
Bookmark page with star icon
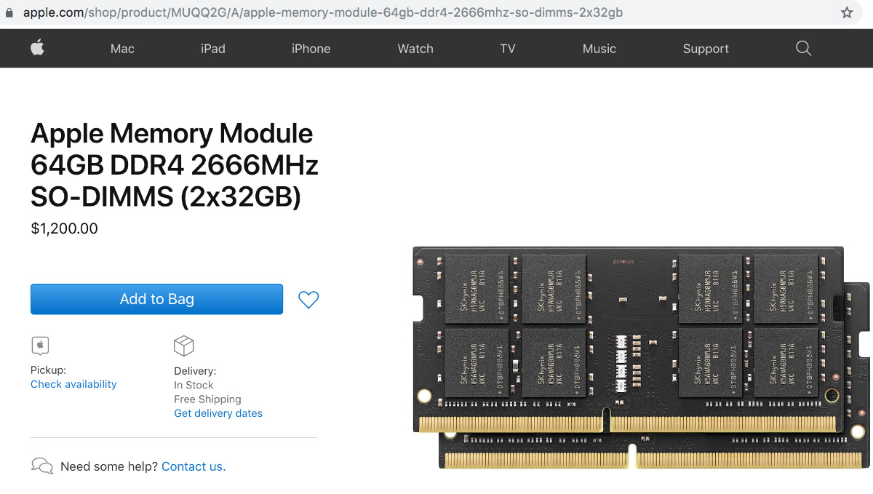[847, 13]
